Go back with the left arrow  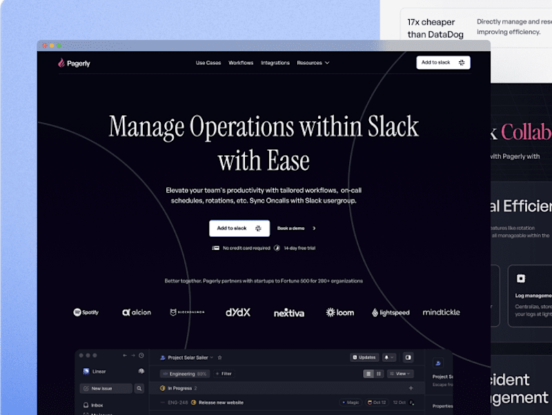click(x=125, y=356)
